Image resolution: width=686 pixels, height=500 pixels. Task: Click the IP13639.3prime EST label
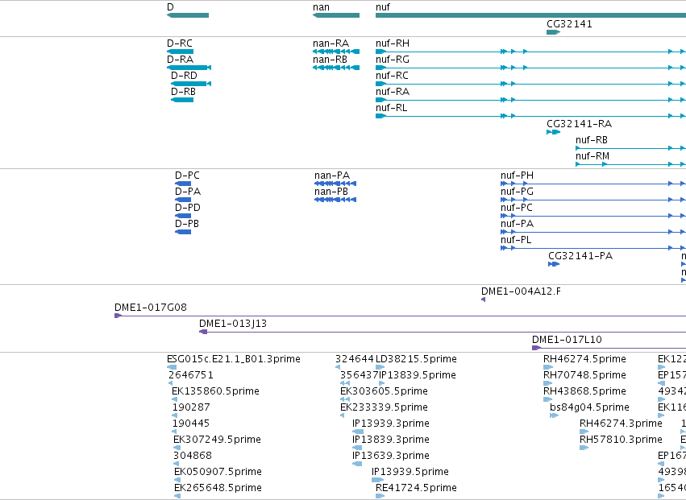tap(391, 456)
